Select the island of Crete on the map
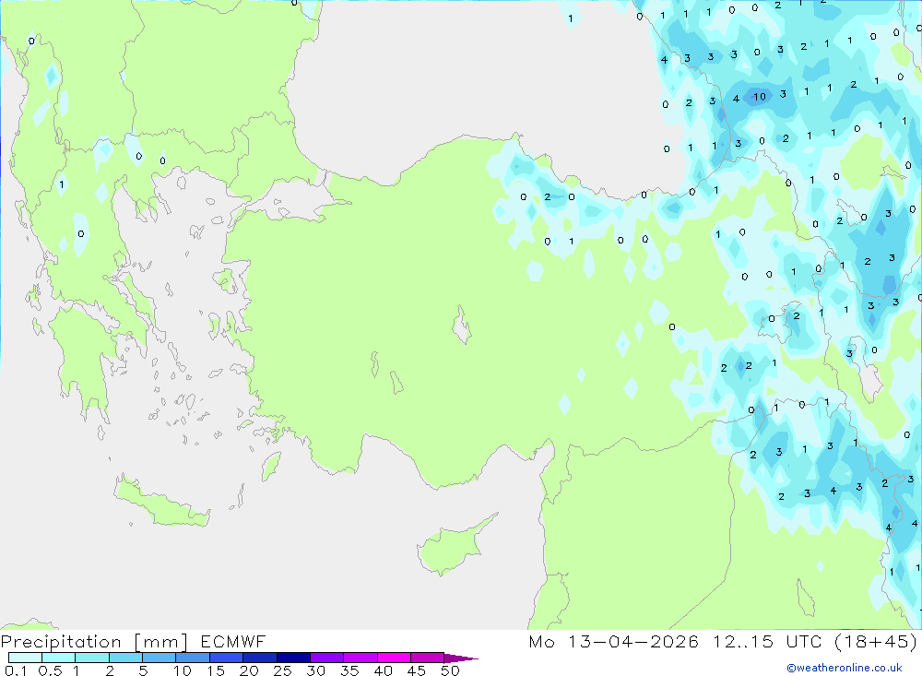922x676 pixels. pos(162,501)
